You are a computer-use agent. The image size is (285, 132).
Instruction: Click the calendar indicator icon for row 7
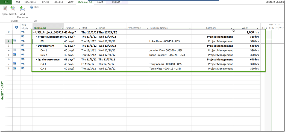15,64
